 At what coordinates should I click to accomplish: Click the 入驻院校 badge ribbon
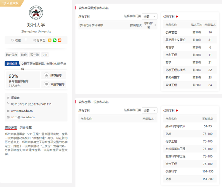coord(12,3)
